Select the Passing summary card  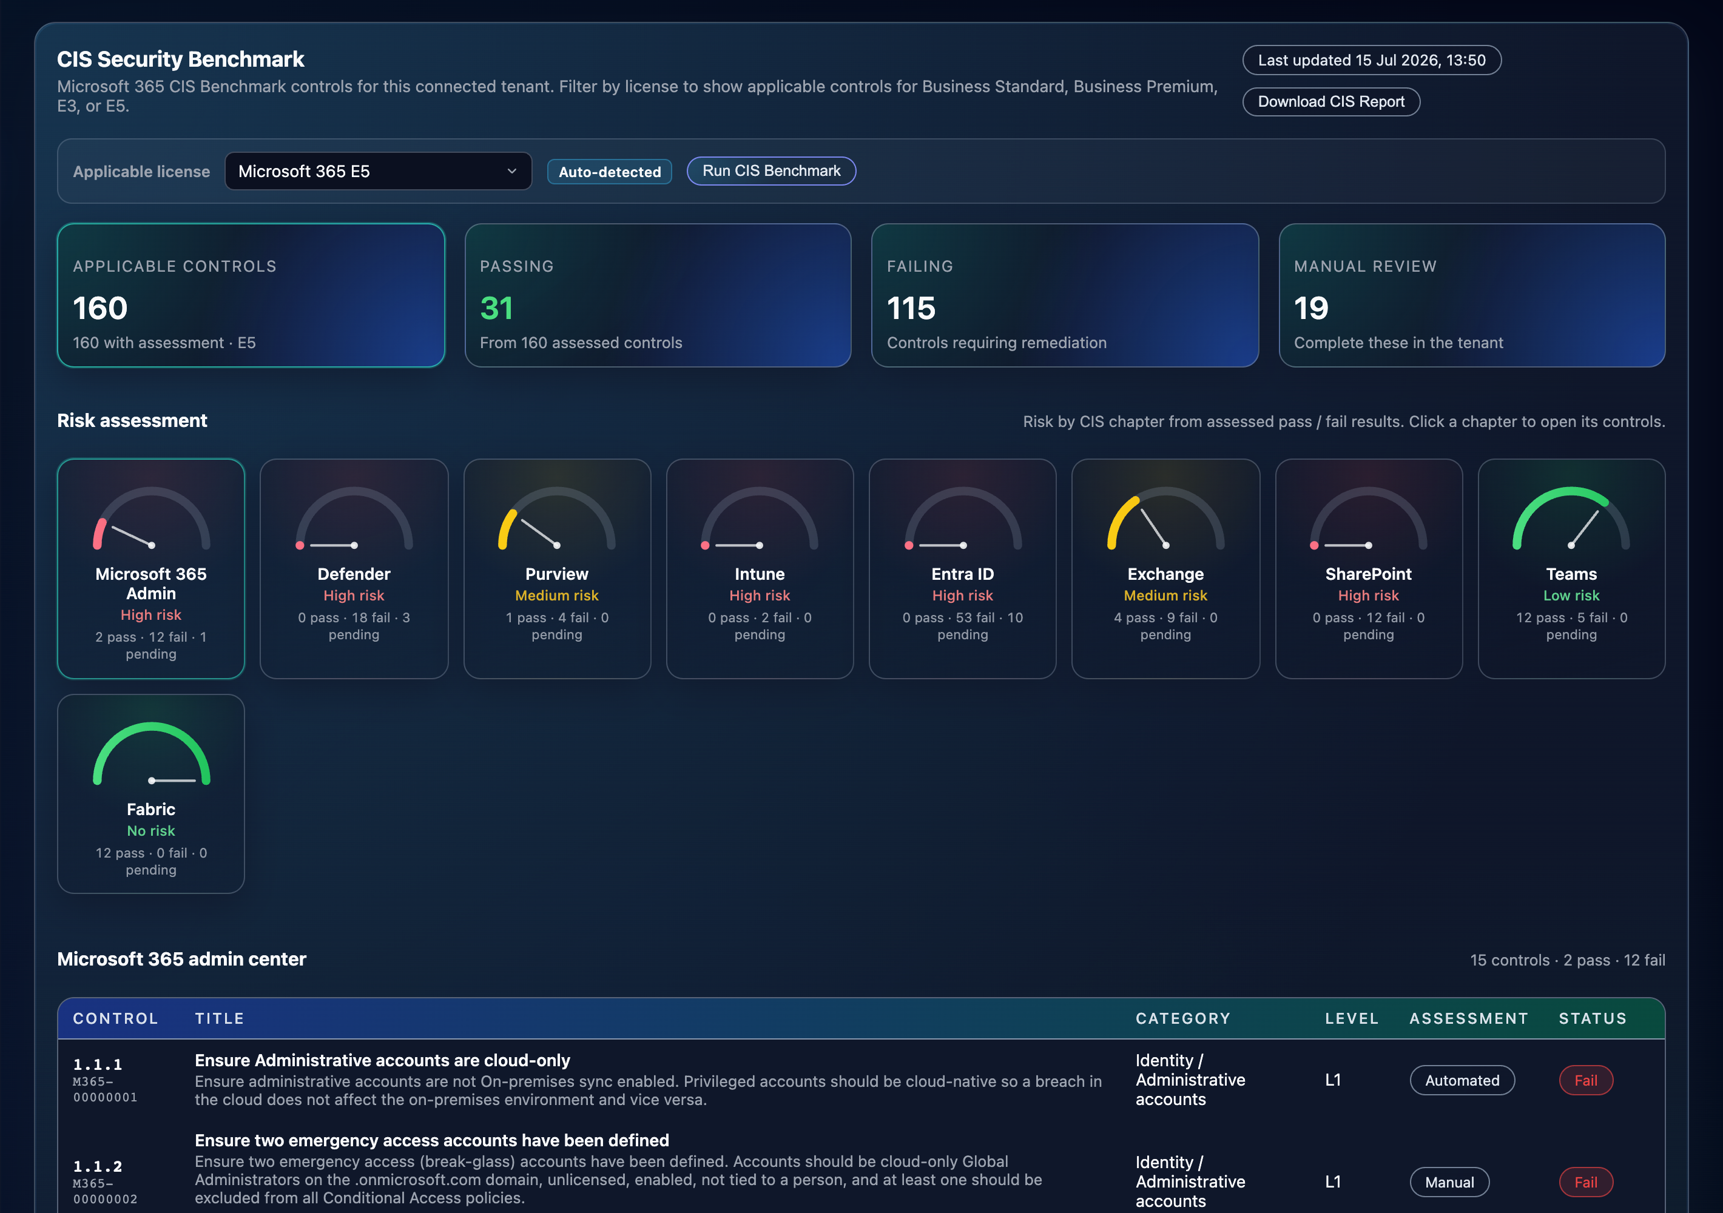[x=658, y=295]
